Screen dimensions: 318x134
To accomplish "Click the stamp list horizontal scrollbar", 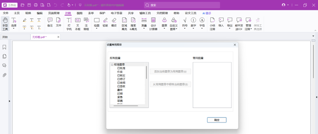I will click(126, 106).
